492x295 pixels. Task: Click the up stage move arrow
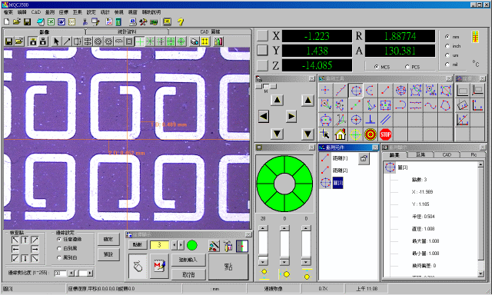pyautogui.click(x=277, y=101)
